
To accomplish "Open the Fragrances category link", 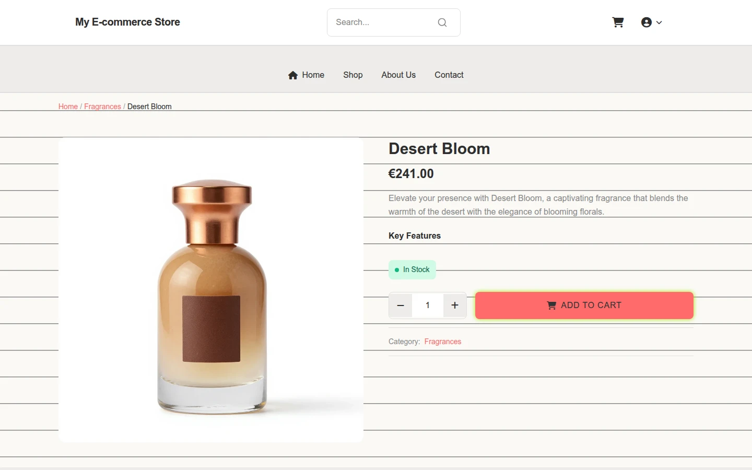I will tap(443, 342).
